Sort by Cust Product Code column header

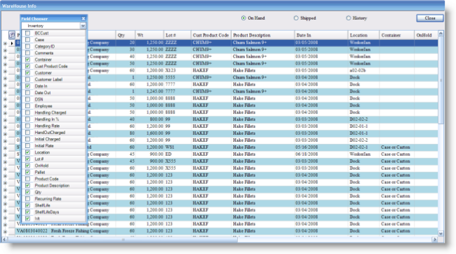211,35
